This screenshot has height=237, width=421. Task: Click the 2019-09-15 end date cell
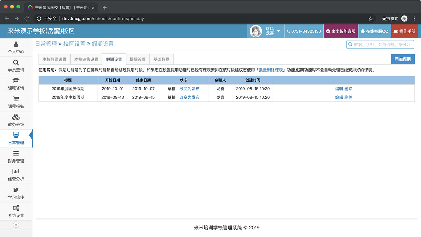pos(143,97)
